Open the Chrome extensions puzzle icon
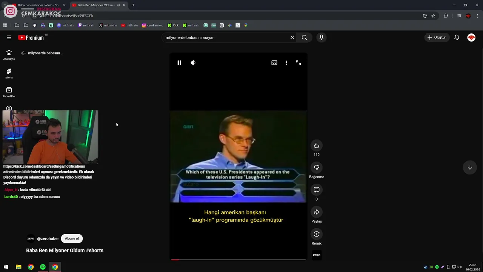 point(446,16)
